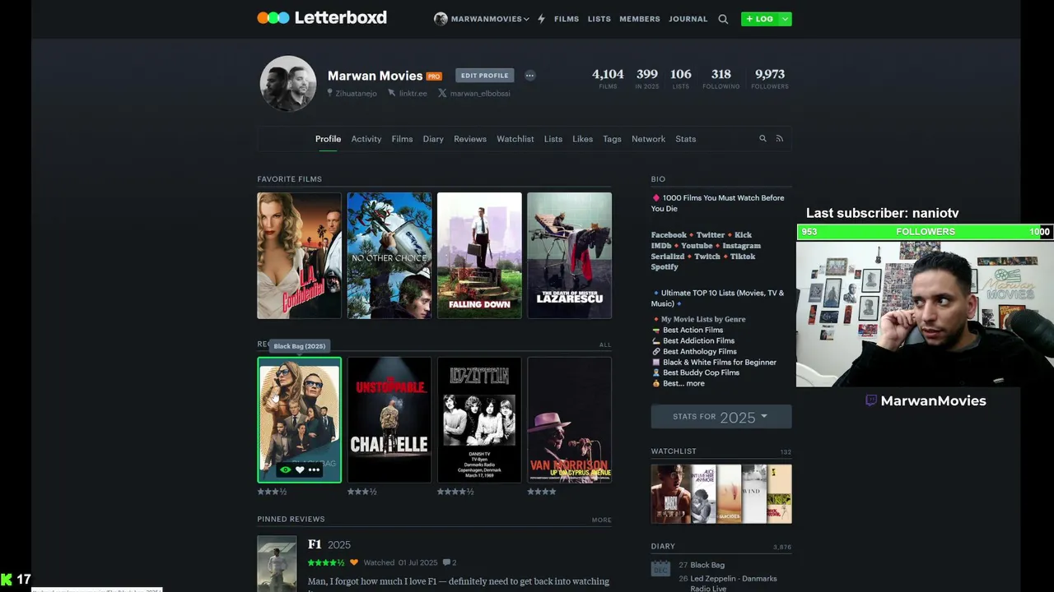Click the green followers goal progress bar

click(x=925, y=232)
